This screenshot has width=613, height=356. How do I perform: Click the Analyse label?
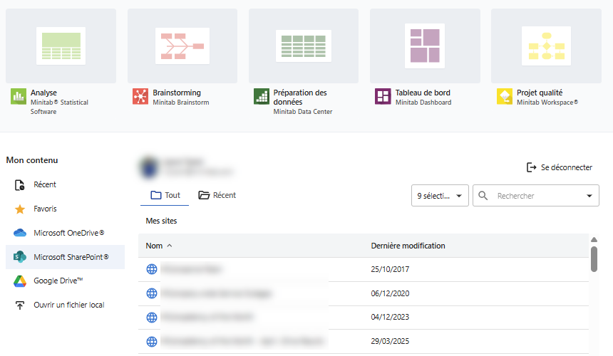(x=43, y=93)
